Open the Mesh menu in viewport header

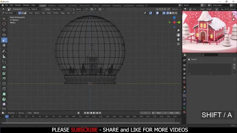click(49, 13)
